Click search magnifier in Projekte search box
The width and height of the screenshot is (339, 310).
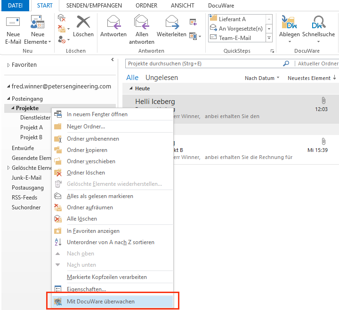click(286, 64)
